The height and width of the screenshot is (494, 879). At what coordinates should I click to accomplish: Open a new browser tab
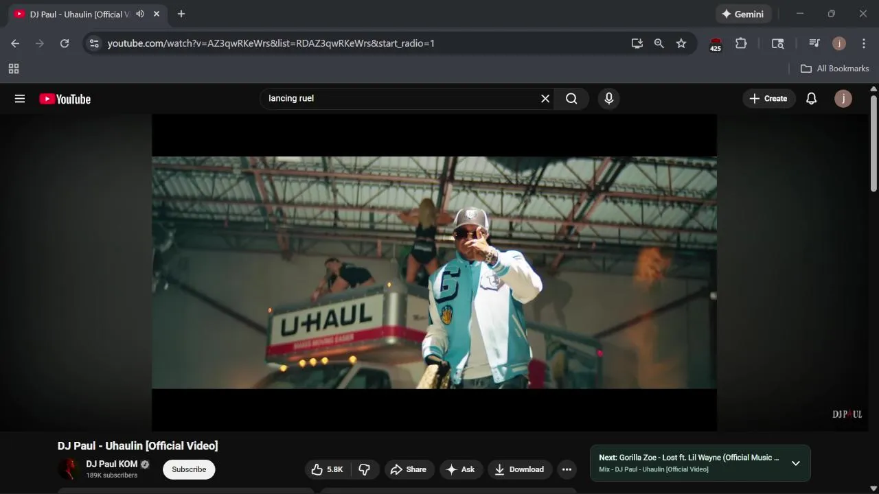[x=181, y=14]
